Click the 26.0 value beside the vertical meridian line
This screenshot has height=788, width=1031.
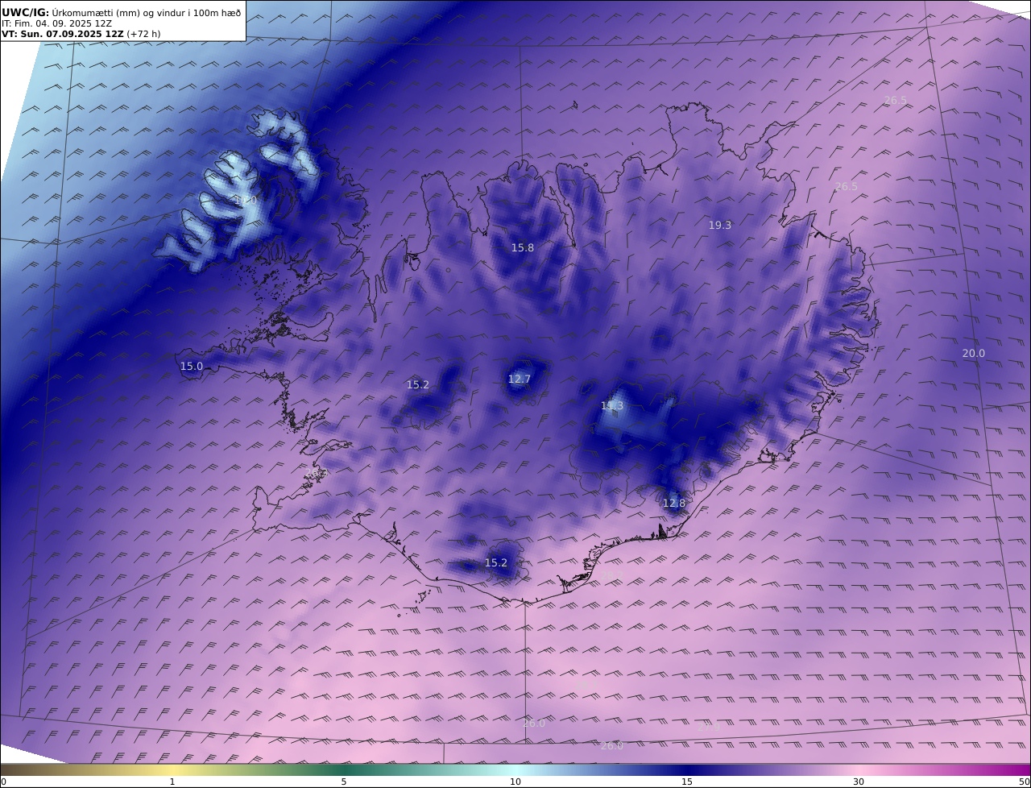pos(534,724)
